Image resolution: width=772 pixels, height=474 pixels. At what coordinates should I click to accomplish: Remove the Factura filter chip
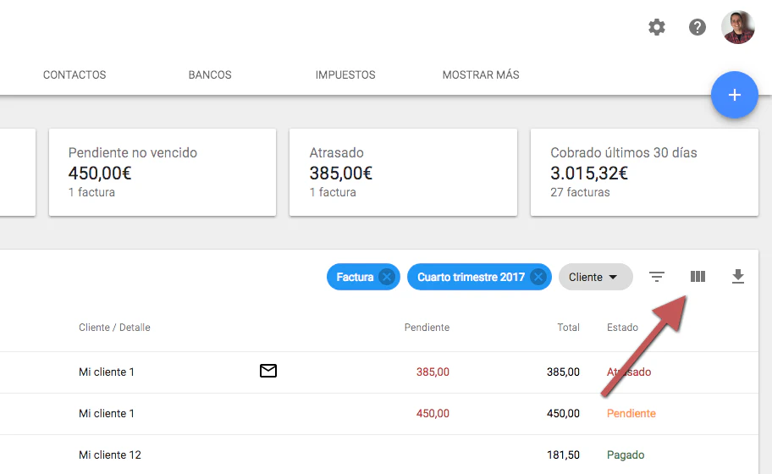click(387, 277)
